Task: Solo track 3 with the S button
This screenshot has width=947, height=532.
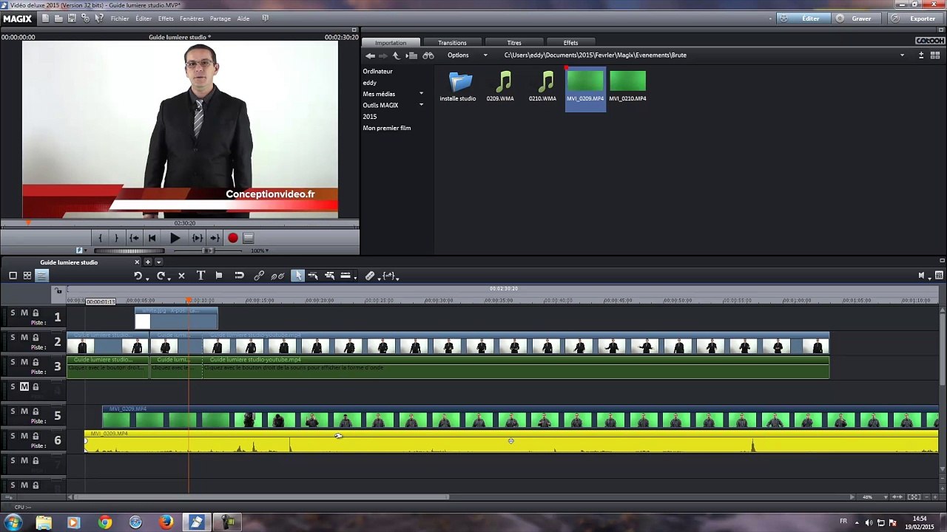Action: 13,362
